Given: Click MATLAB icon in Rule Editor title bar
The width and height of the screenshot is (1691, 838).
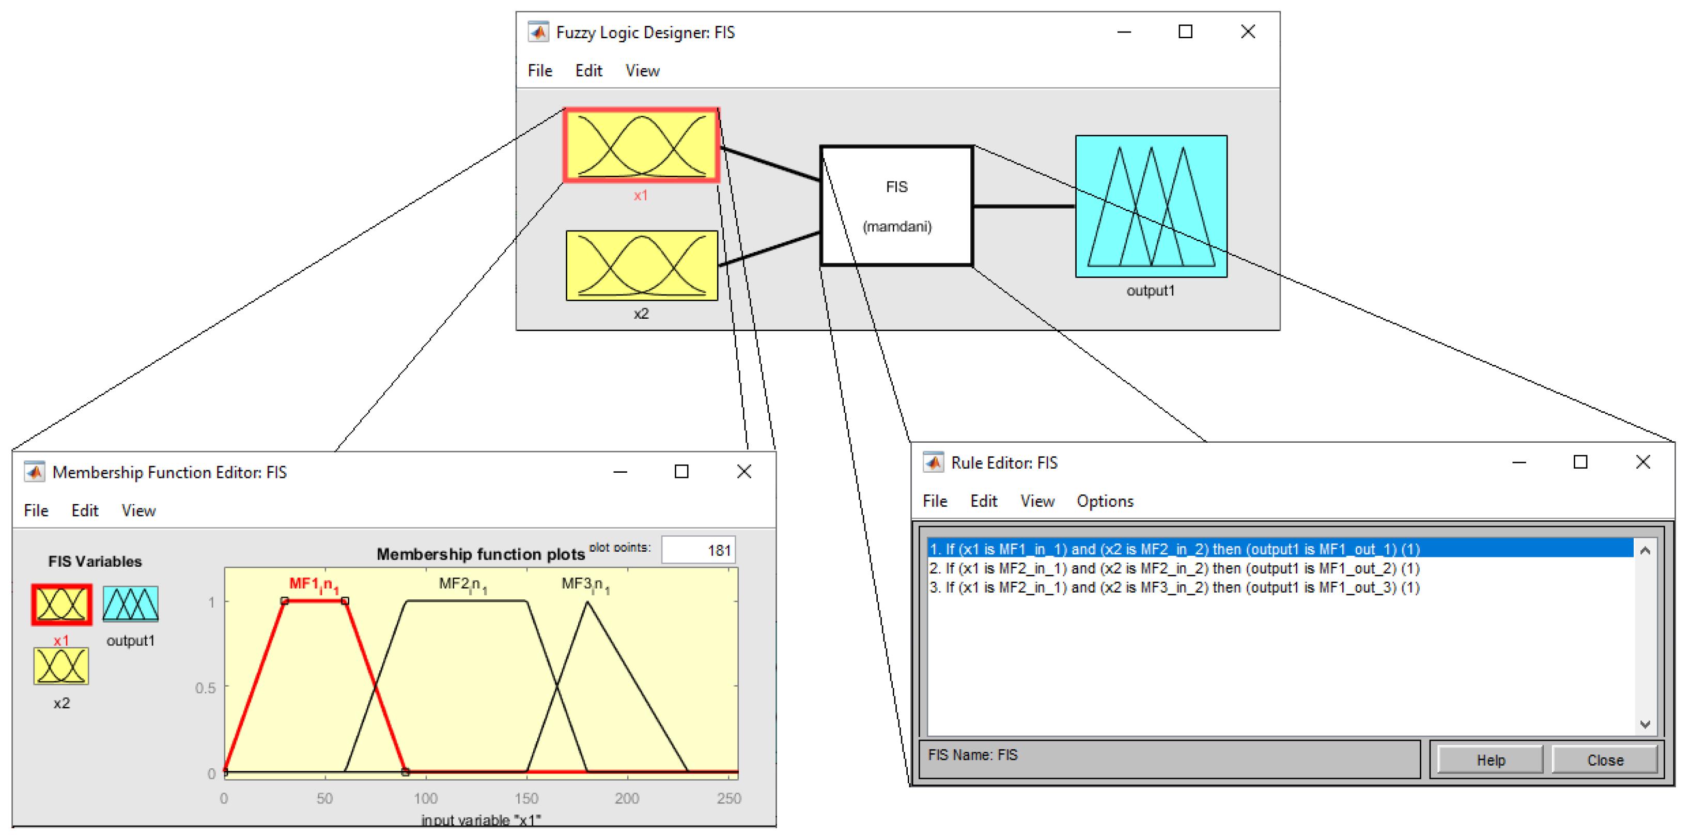Looking at the screenshot, I should coord(933,462).
